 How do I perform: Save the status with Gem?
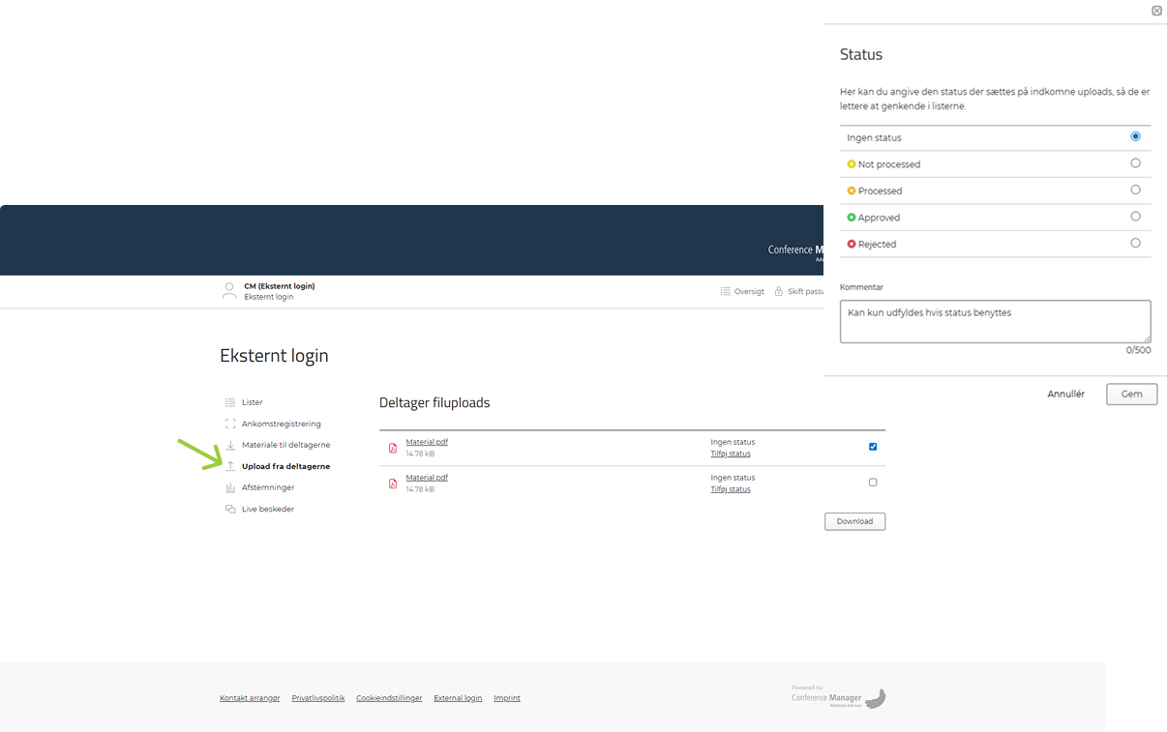1131,394
